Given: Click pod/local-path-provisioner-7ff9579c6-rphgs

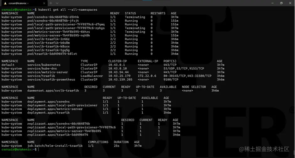Looking at the screenshot, I should [66, 28].
